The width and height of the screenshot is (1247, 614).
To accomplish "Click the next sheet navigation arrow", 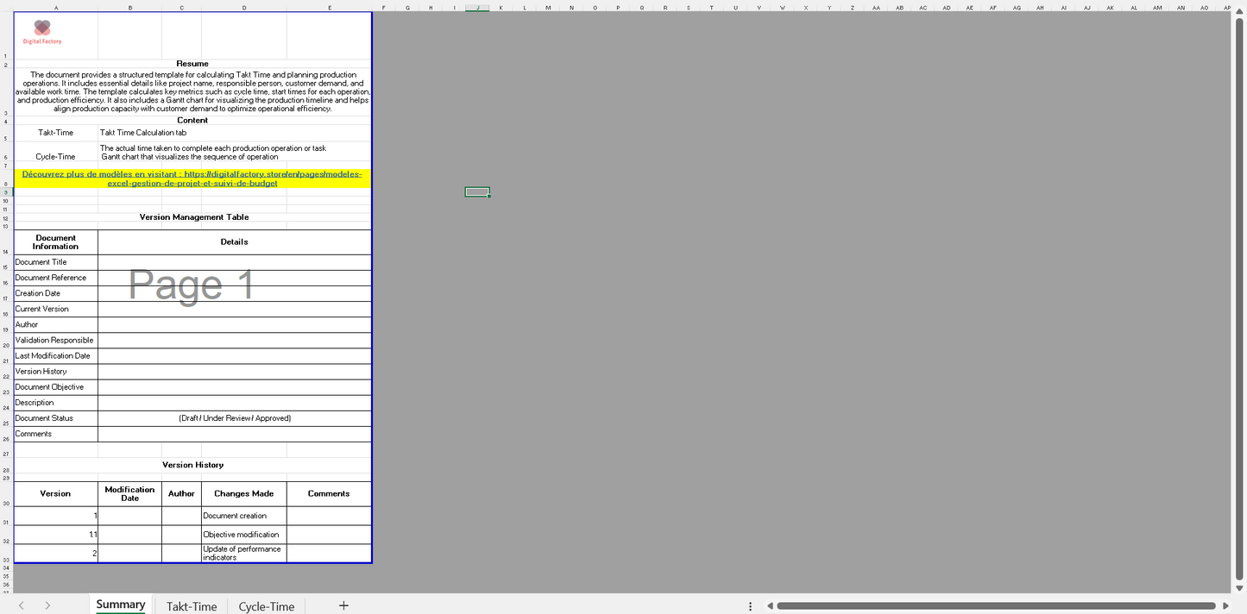I will coord(47,605).
